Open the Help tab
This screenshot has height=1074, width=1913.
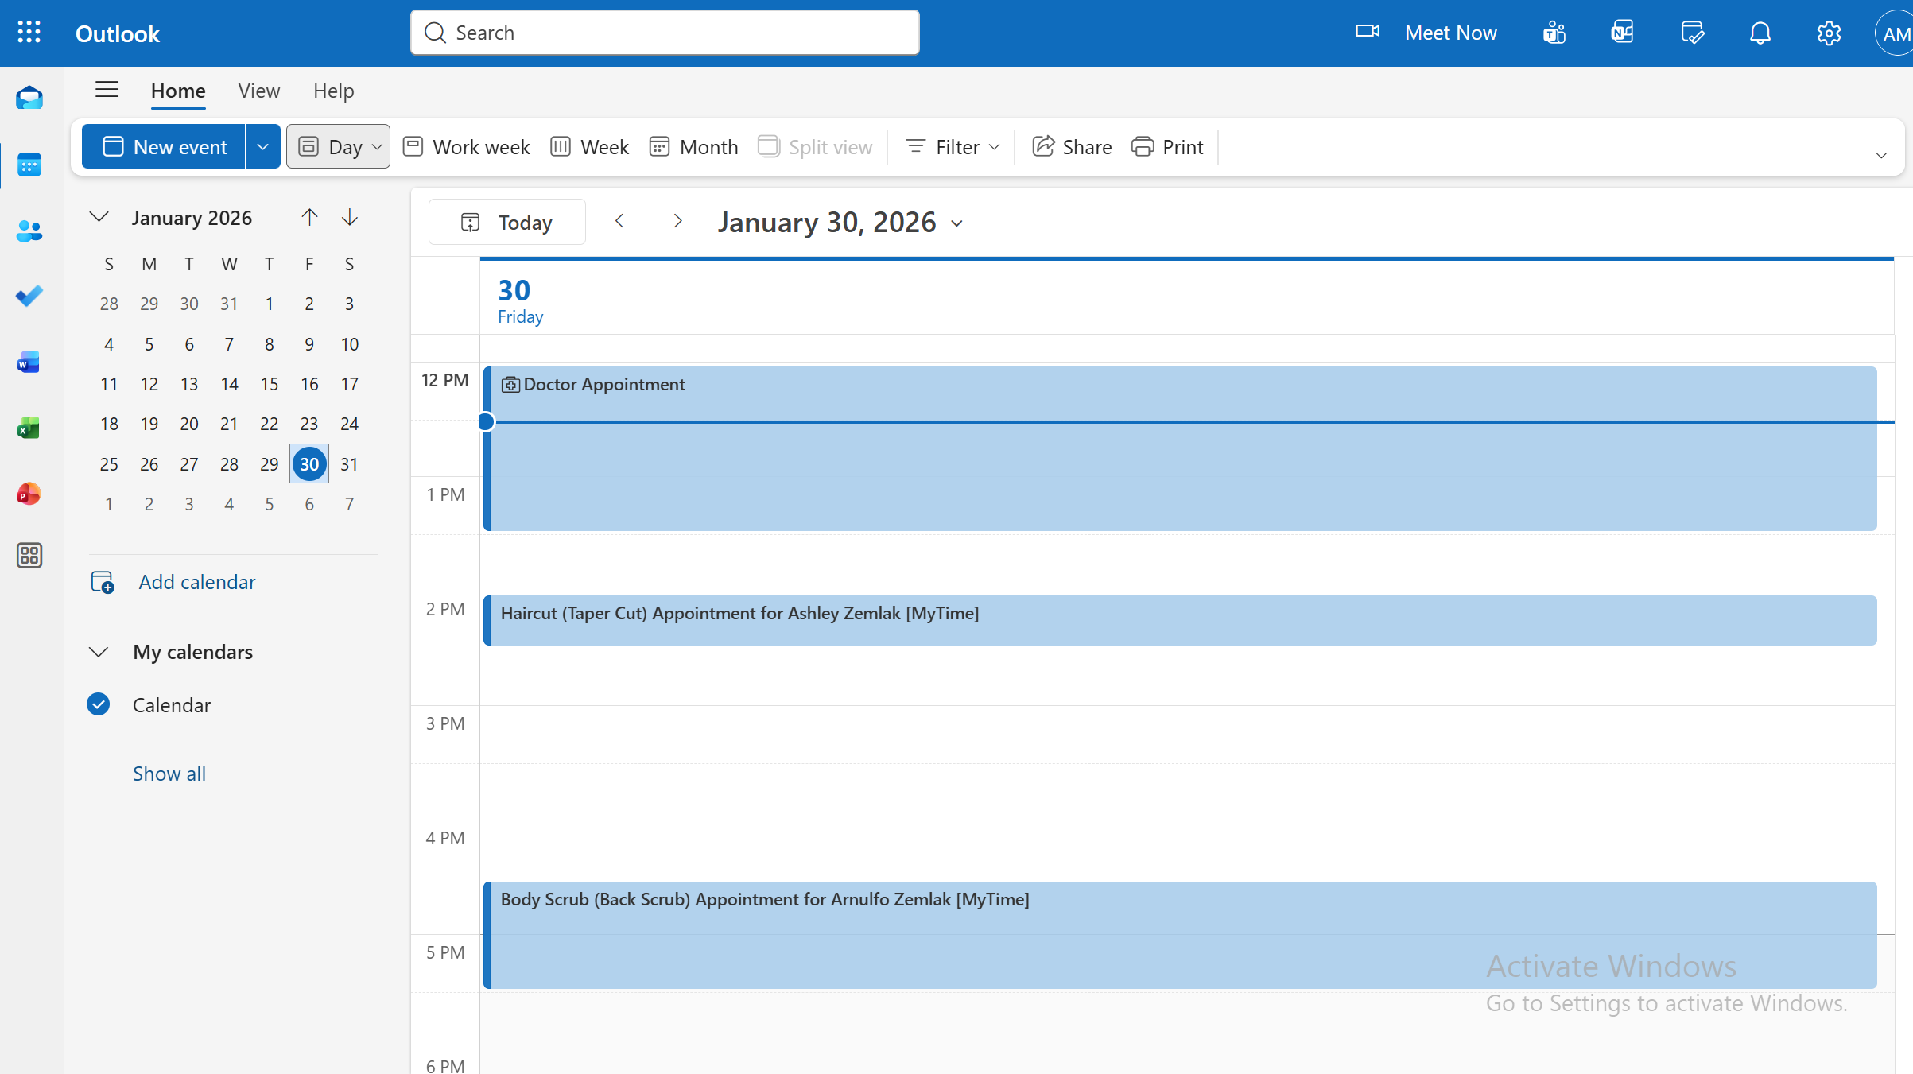333,91
